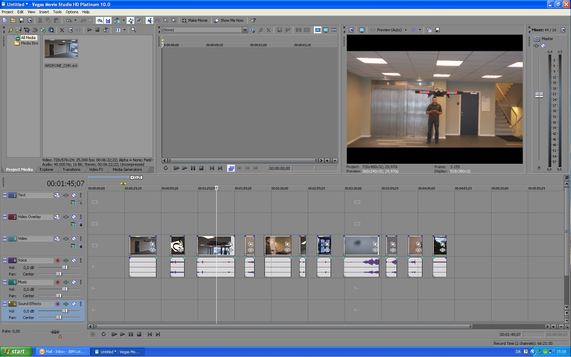Click the red X remove icon in Project Media

pos(62,30)
